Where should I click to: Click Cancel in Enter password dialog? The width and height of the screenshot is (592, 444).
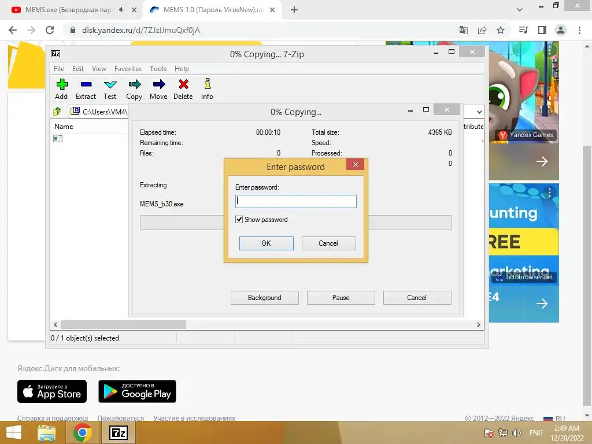click(x=328, y=243)
